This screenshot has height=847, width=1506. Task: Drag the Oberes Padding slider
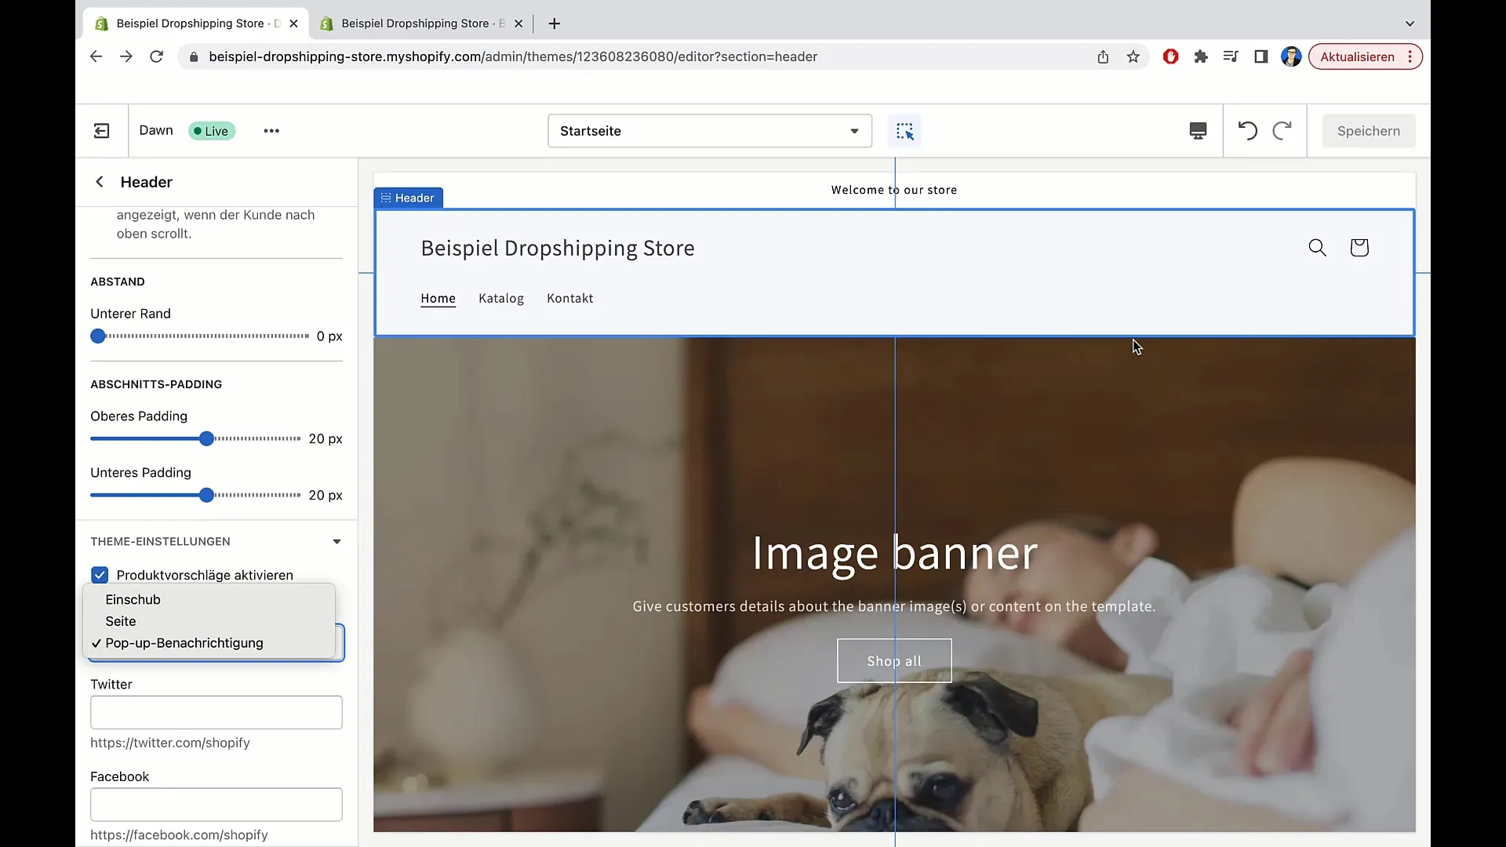tap(206, 438)
